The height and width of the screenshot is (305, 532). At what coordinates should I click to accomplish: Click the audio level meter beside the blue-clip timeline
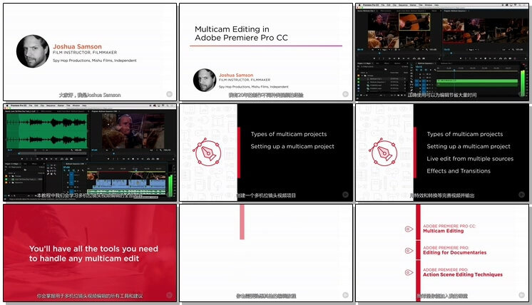[170, 185]
